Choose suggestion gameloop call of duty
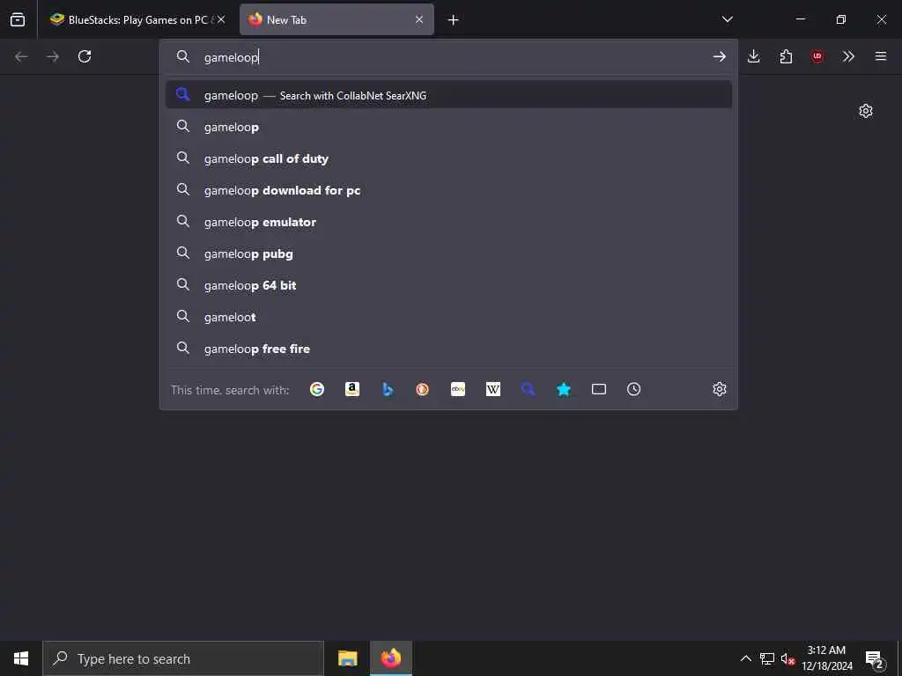Screen dimensions: 902x676 tap(448, 158)
